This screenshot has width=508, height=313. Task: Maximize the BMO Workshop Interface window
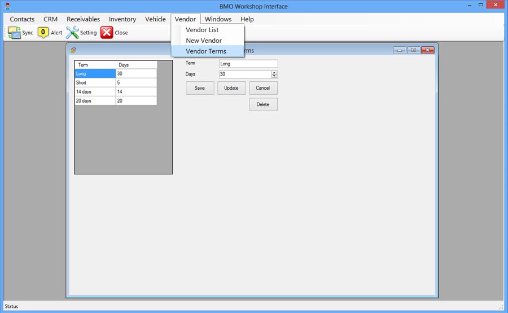[481, 5]
